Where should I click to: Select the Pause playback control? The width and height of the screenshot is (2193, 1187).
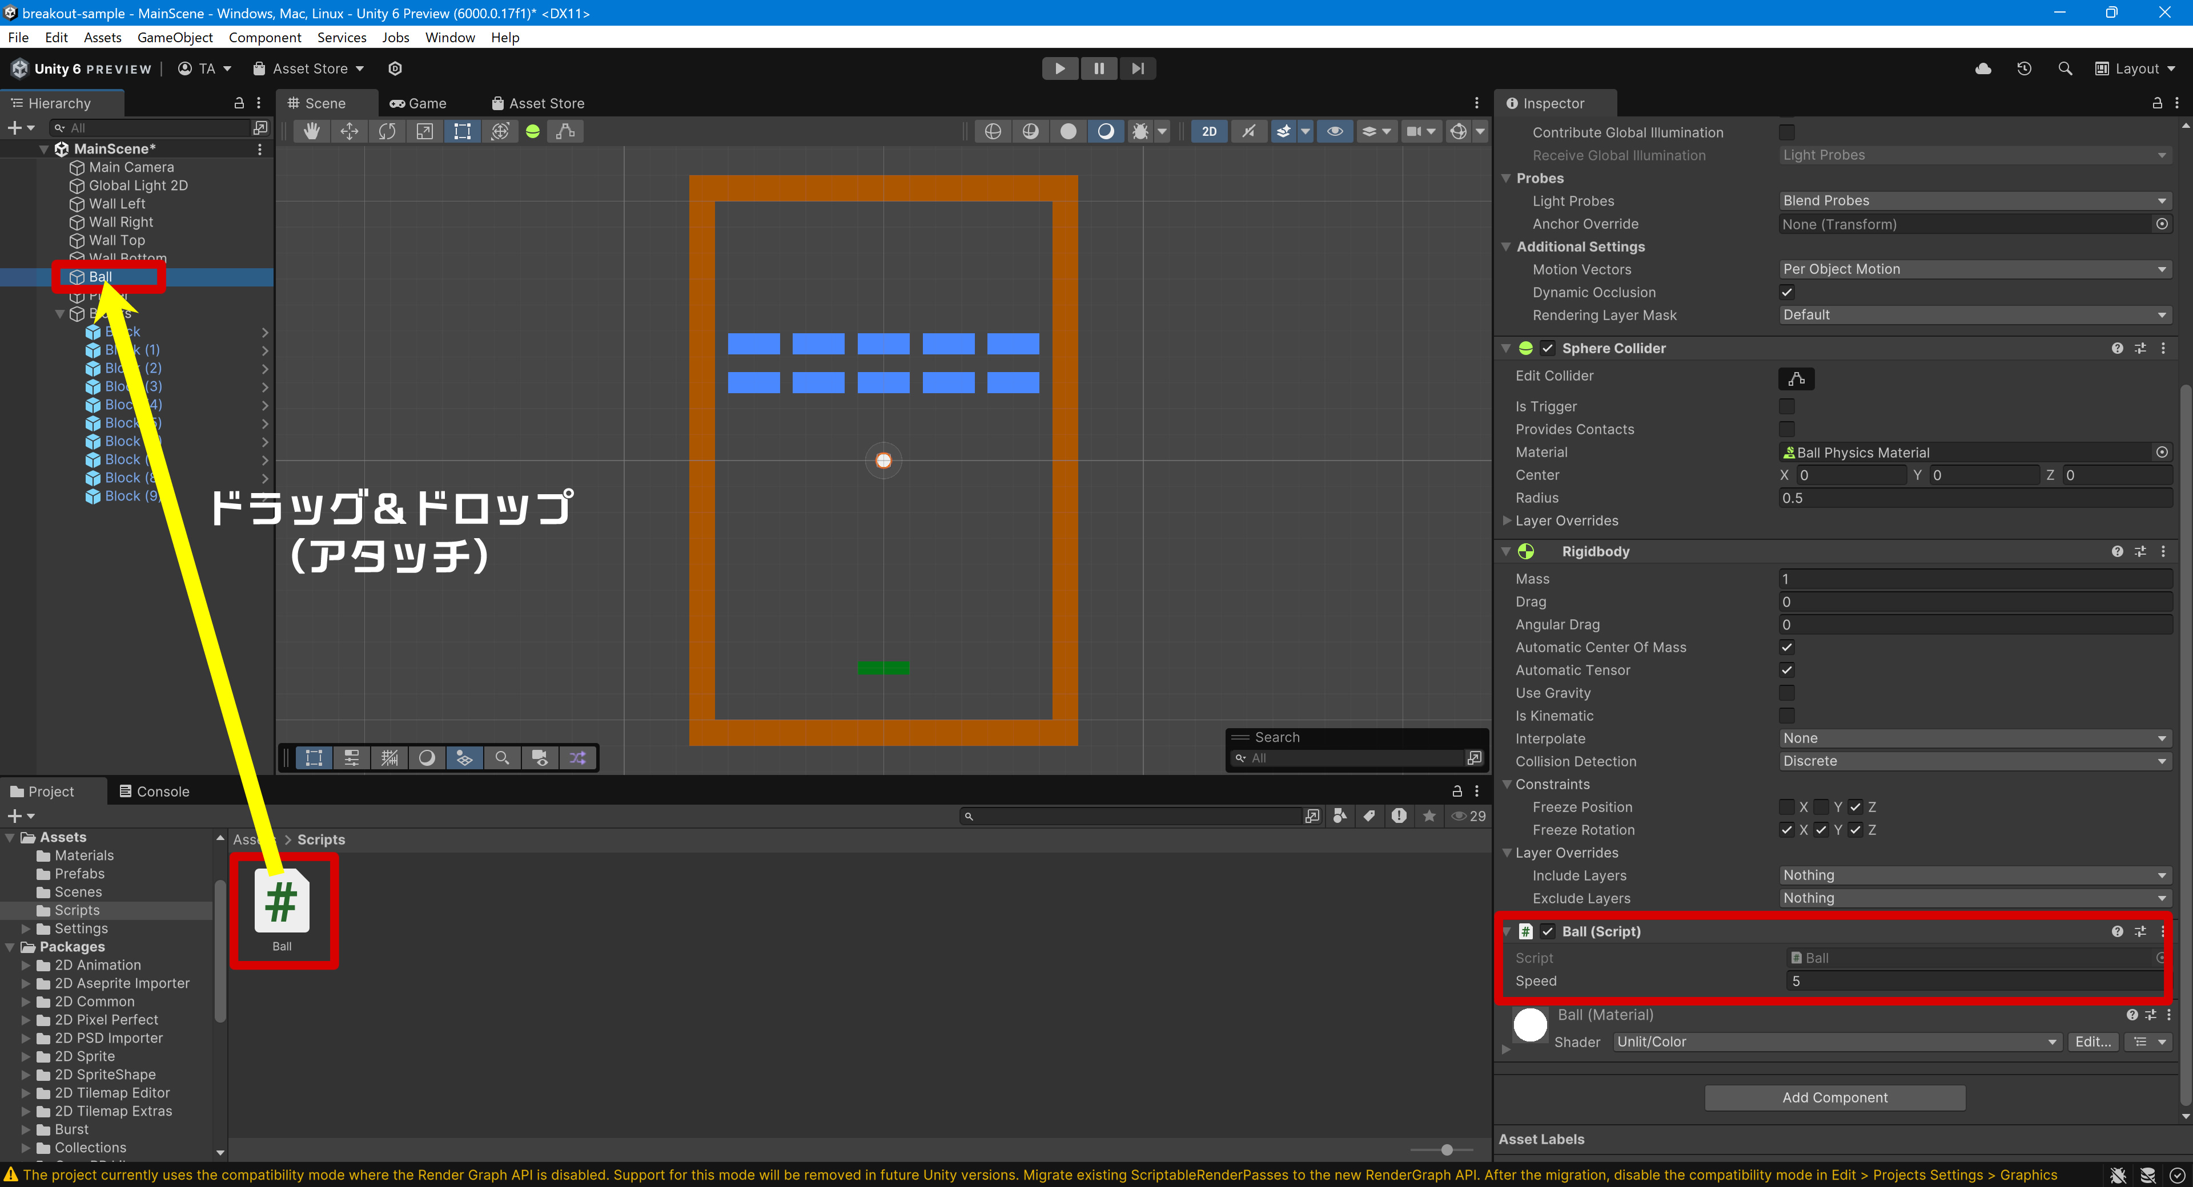pyautogui.click(x=1098, y=67)
